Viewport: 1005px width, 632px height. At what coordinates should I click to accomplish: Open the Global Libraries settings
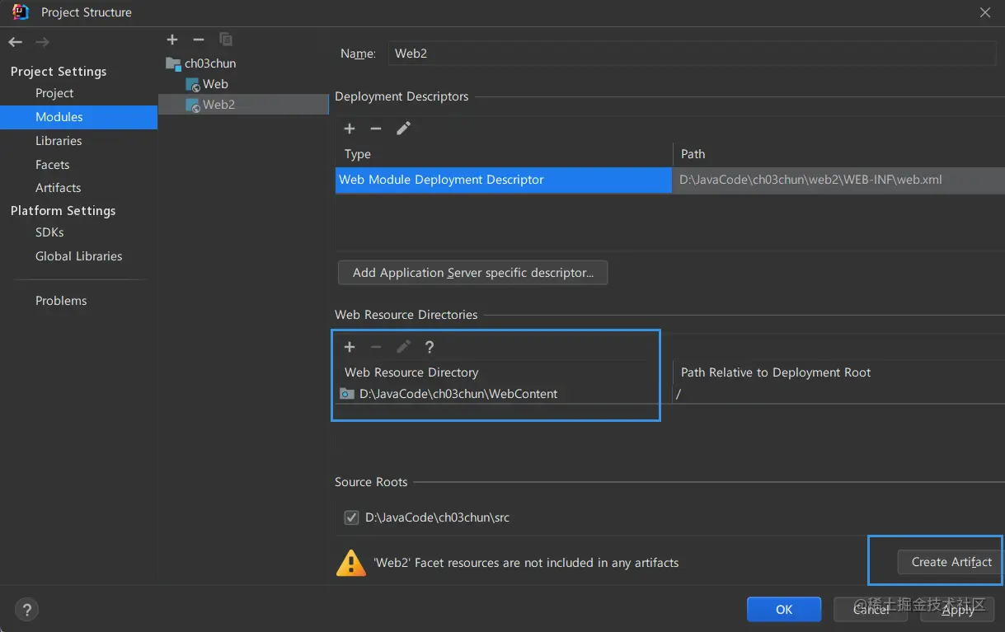[x=78, y=256]
